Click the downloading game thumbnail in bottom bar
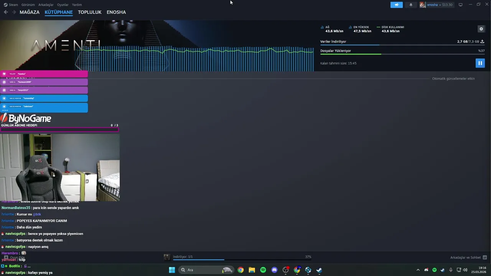 pos(167,257)
